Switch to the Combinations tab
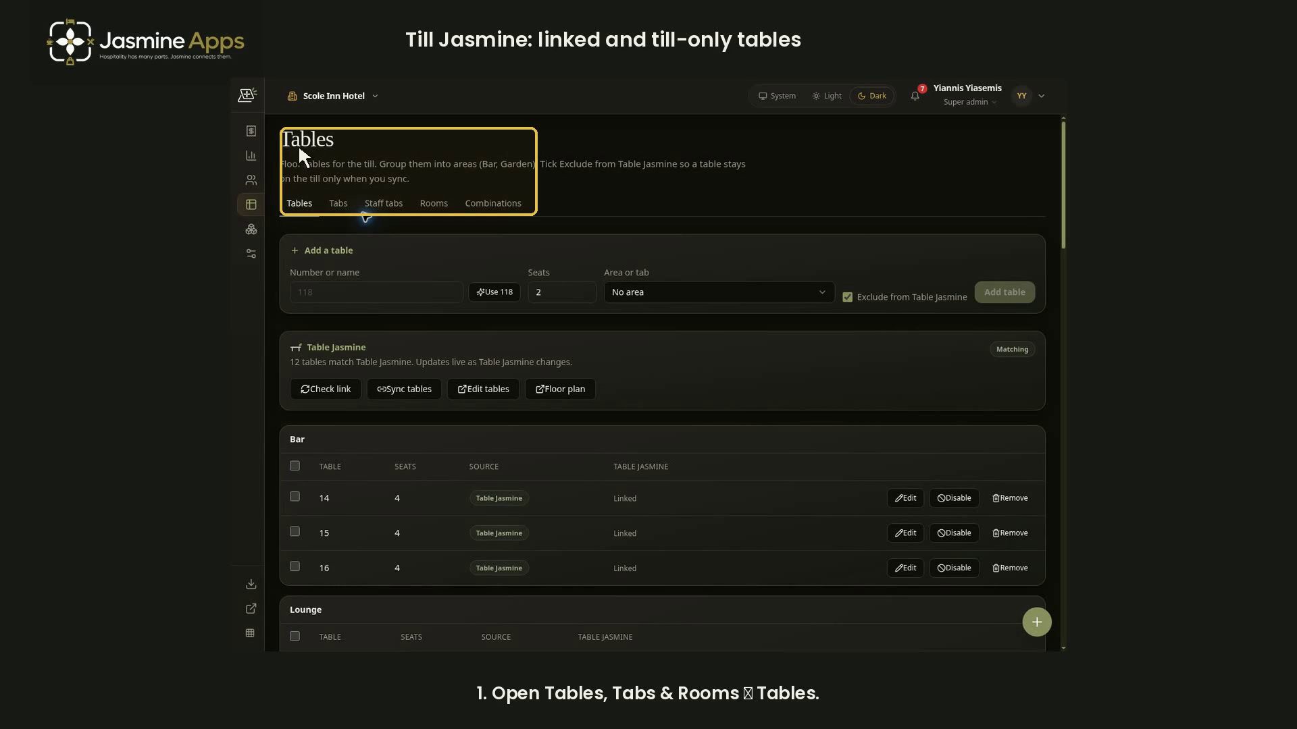The width and height of the screenshot is (1297, 729). coord(492,203)
